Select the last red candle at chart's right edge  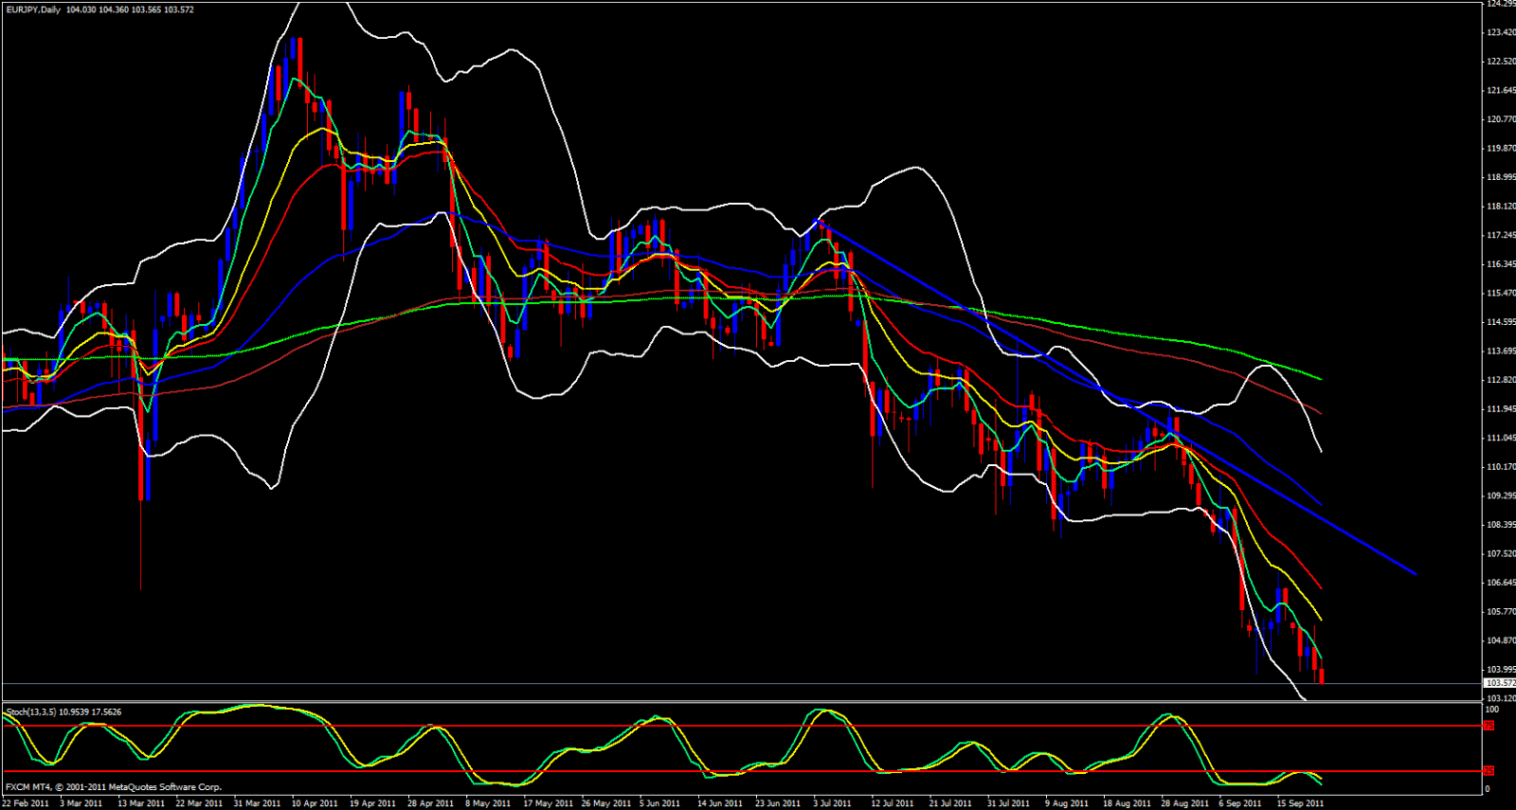click(x=1322, y=674)
